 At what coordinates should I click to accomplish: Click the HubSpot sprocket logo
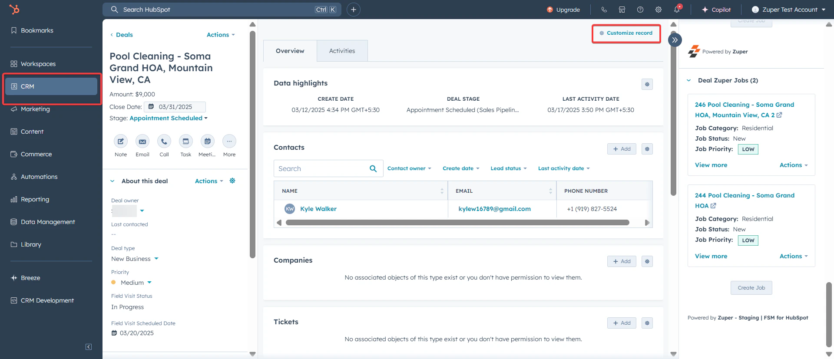(x=14, y=9)
